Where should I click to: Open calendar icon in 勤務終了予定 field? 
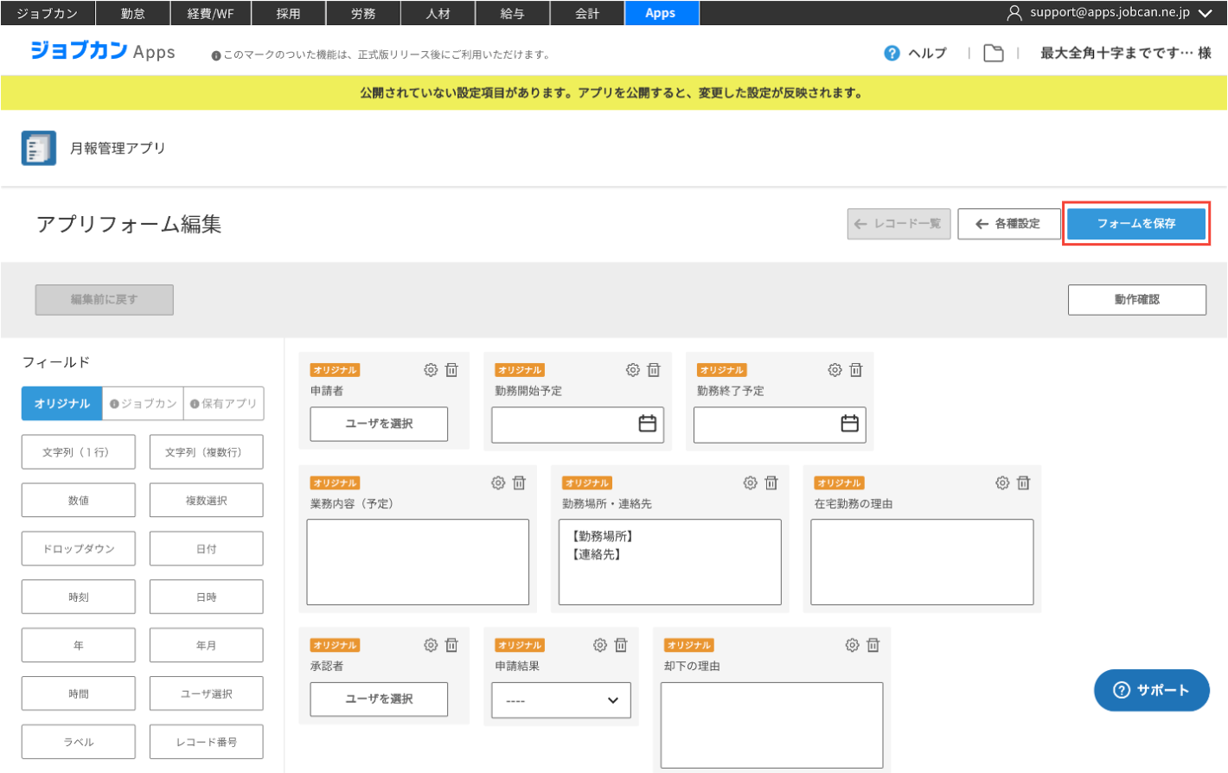coord(849,424)
